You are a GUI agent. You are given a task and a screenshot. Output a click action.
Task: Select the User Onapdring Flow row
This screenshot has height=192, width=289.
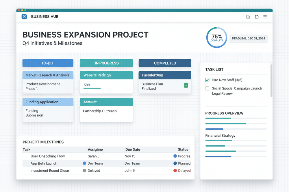point(107,156)
